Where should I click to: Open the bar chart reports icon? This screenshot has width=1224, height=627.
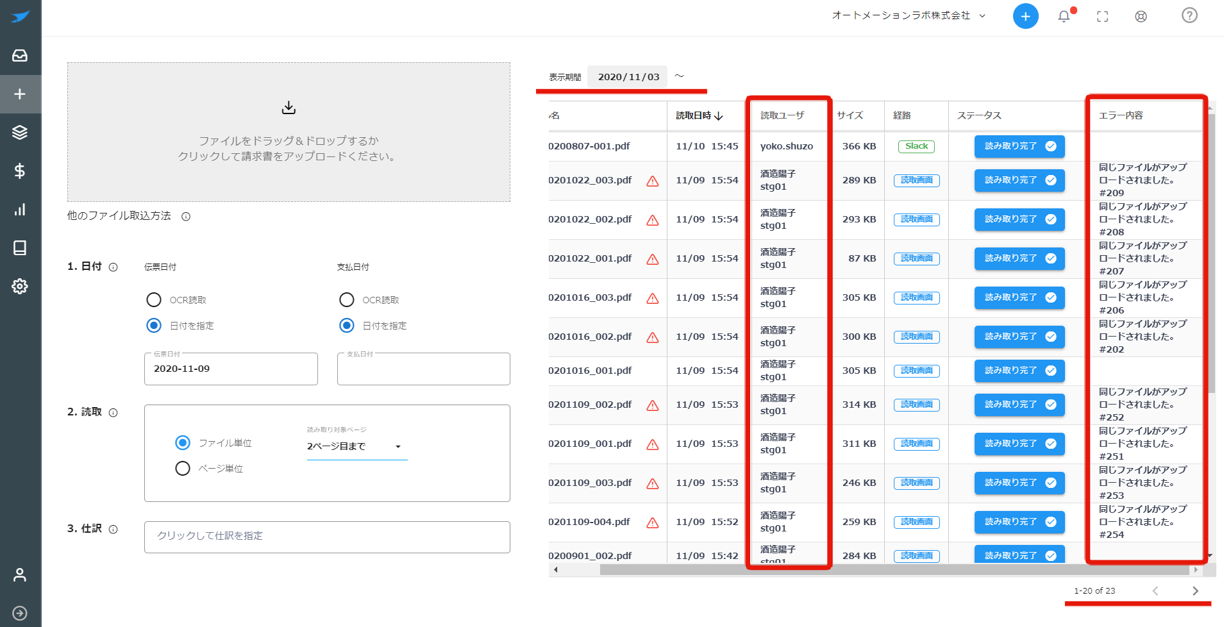pos(20,210)
